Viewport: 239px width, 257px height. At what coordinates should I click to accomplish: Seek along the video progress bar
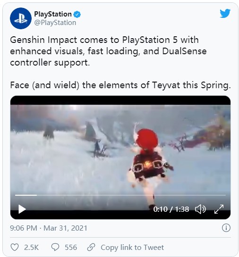click(x=120, y=195)
